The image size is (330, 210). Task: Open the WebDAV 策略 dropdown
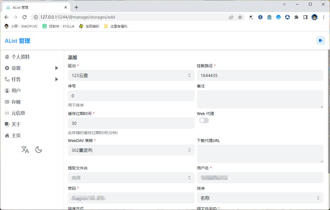(131, 150)
